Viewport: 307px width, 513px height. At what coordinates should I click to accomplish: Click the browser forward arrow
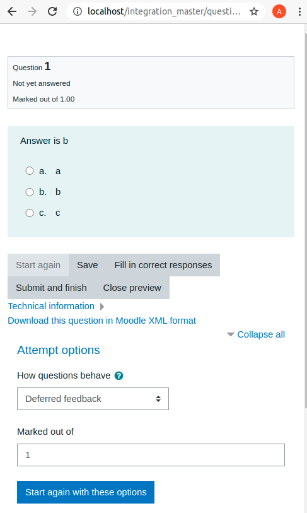click(32, 12)
